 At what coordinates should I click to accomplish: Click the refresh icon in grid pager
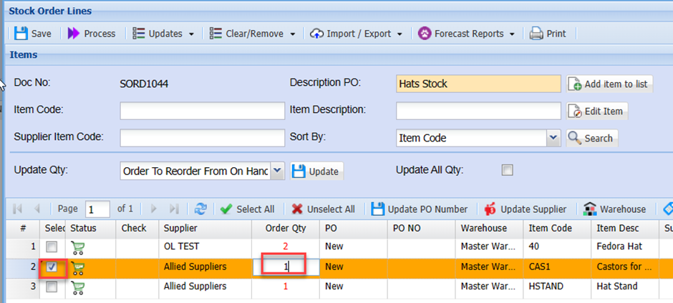click(200, 209)
